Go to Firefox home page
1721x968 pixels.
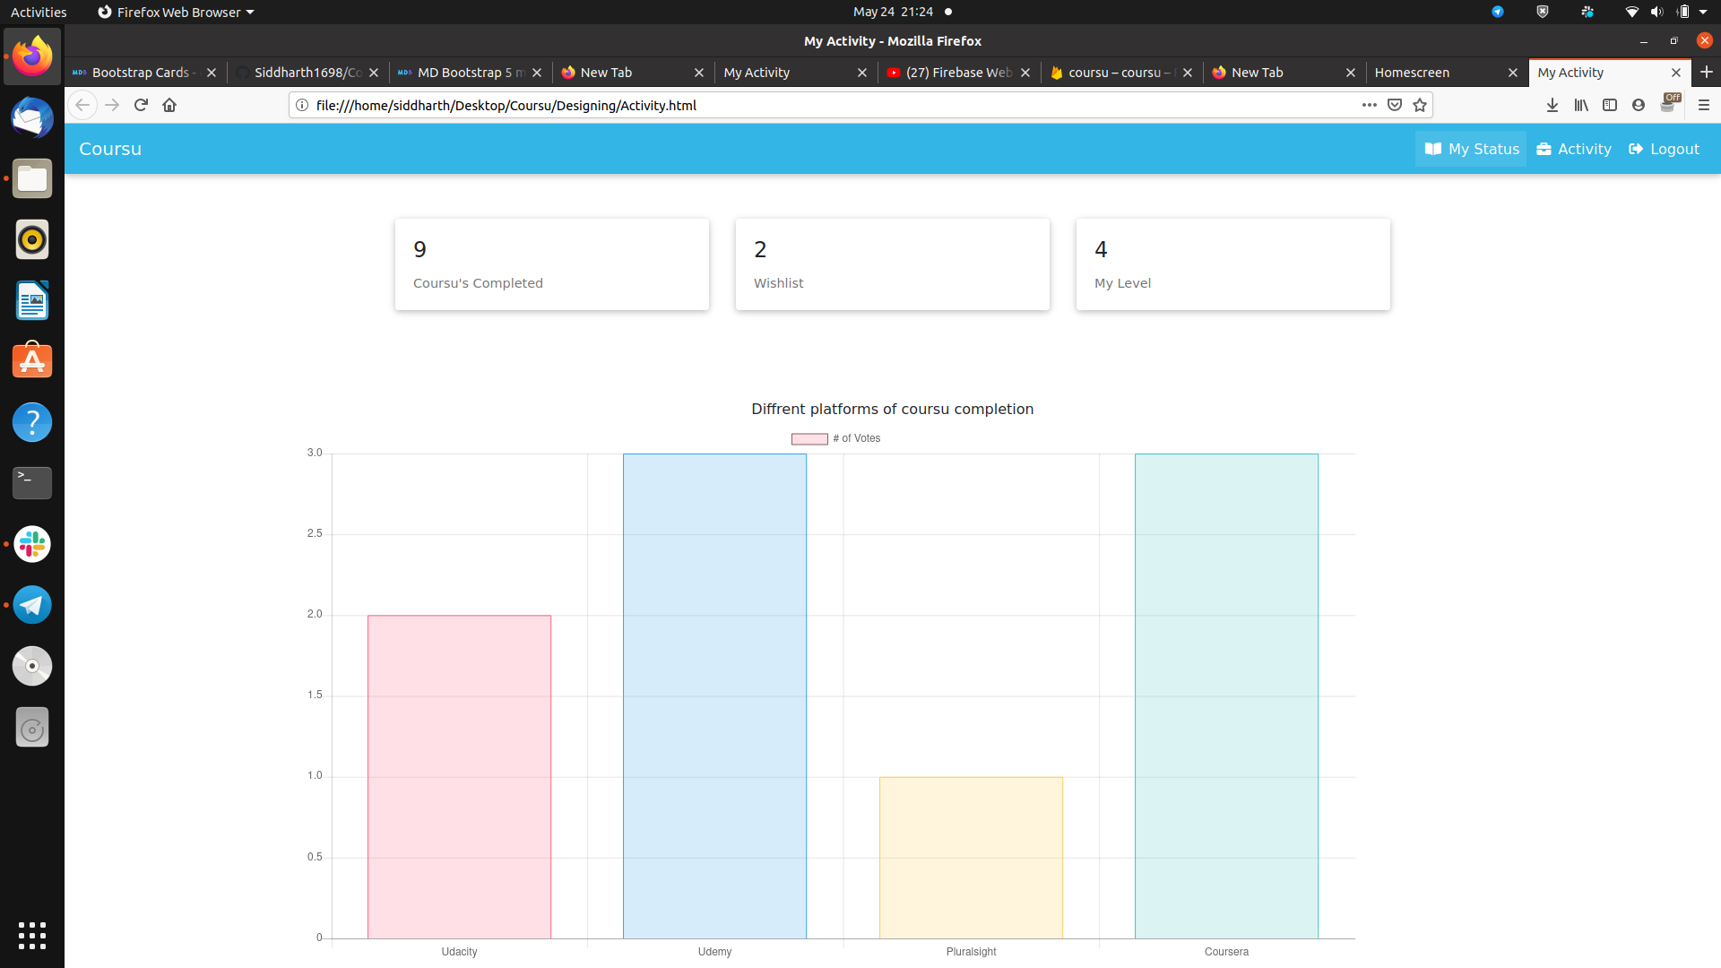(169, 105)
